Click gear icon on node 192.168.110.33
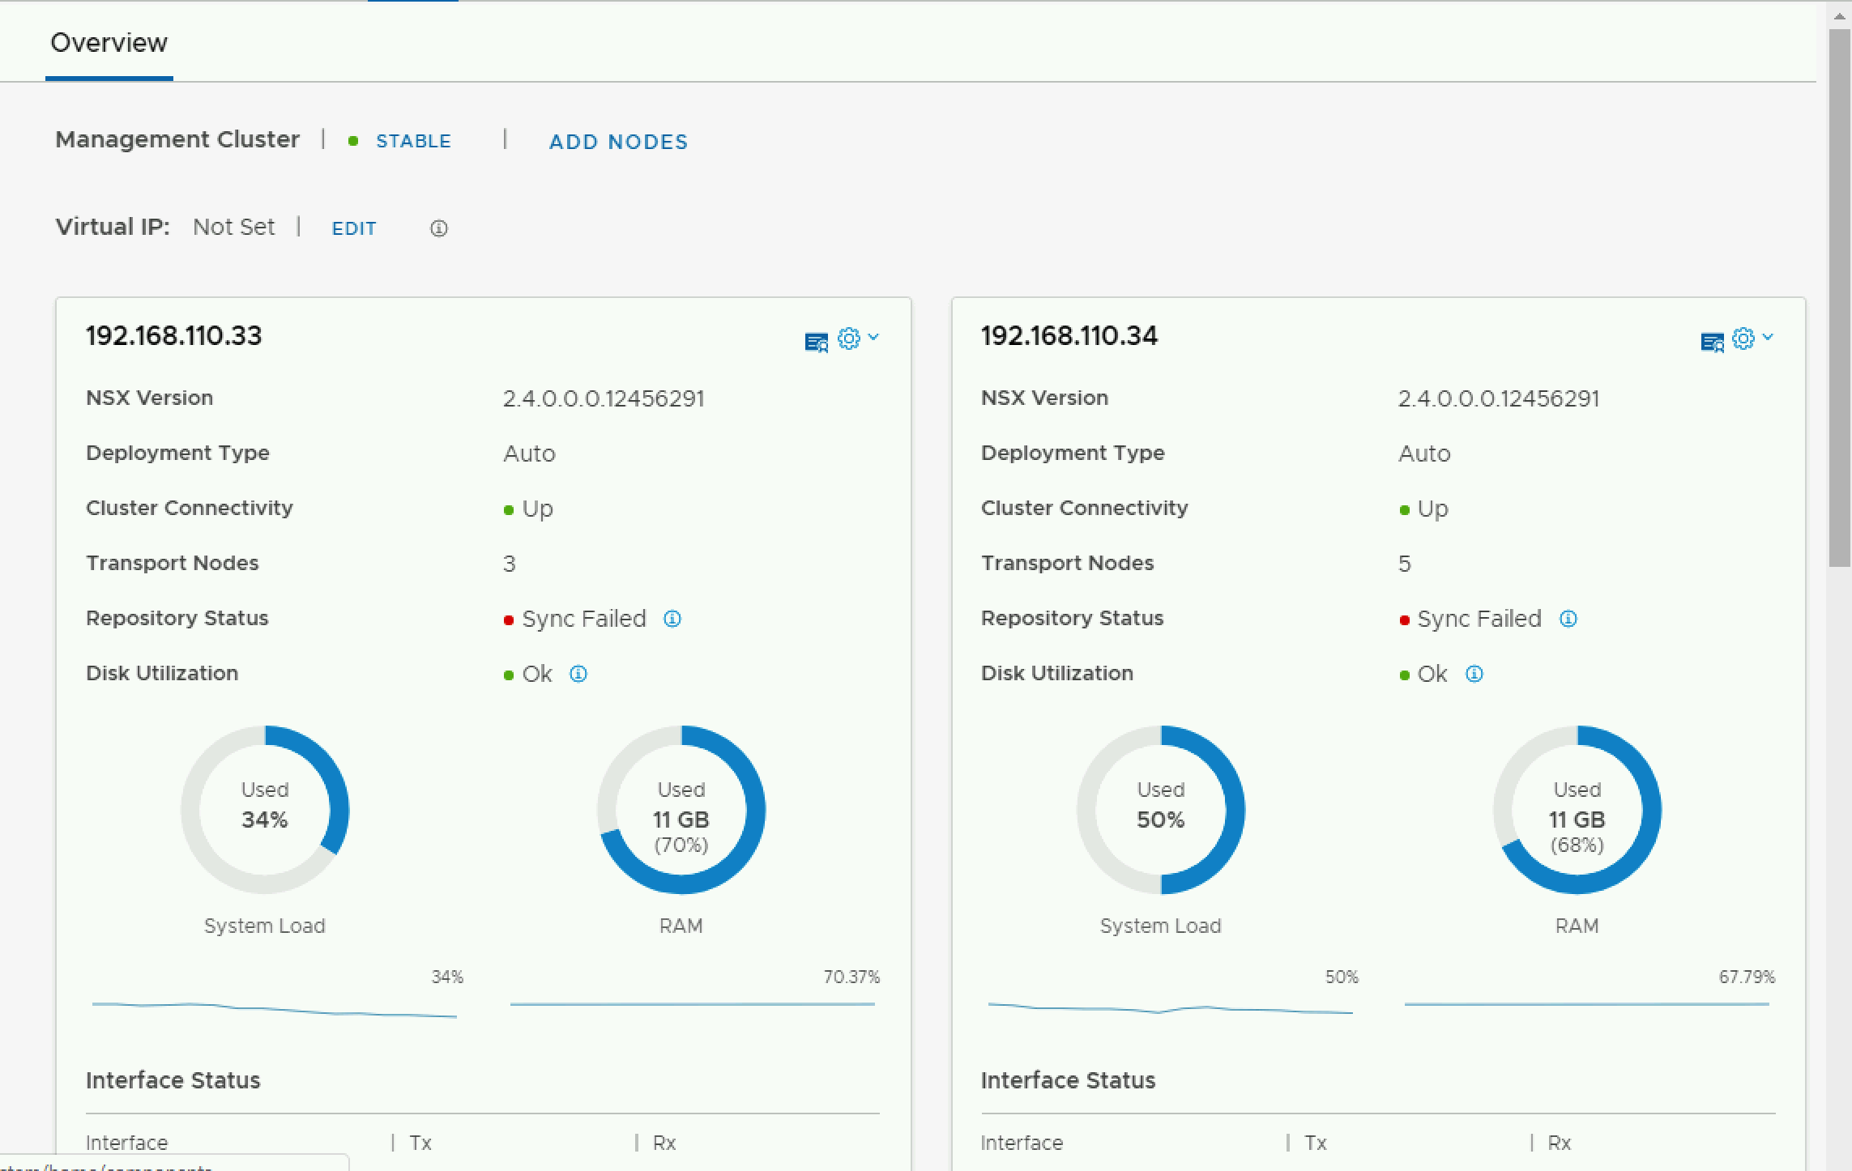 click(848, 339)
